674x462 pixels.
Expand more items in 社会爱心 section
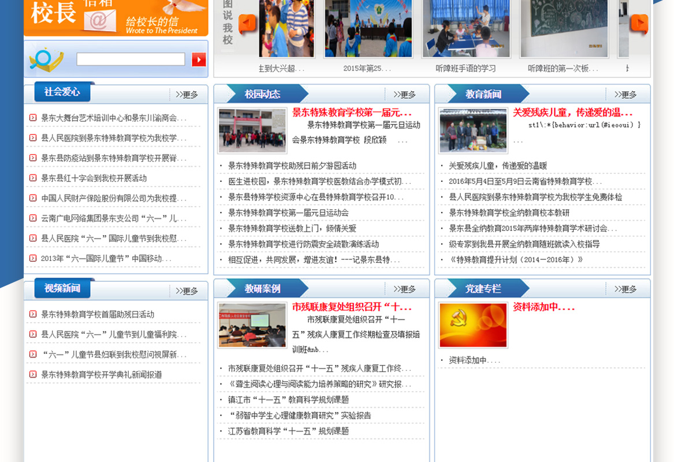tap(187, 95)
